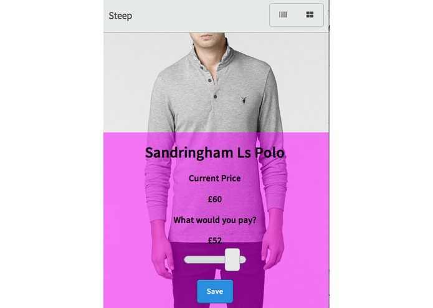Image resolution: width=433 pixels, height=308 pixels.
Task: Select the £52 offer amount
Action: tap(214, 241)
